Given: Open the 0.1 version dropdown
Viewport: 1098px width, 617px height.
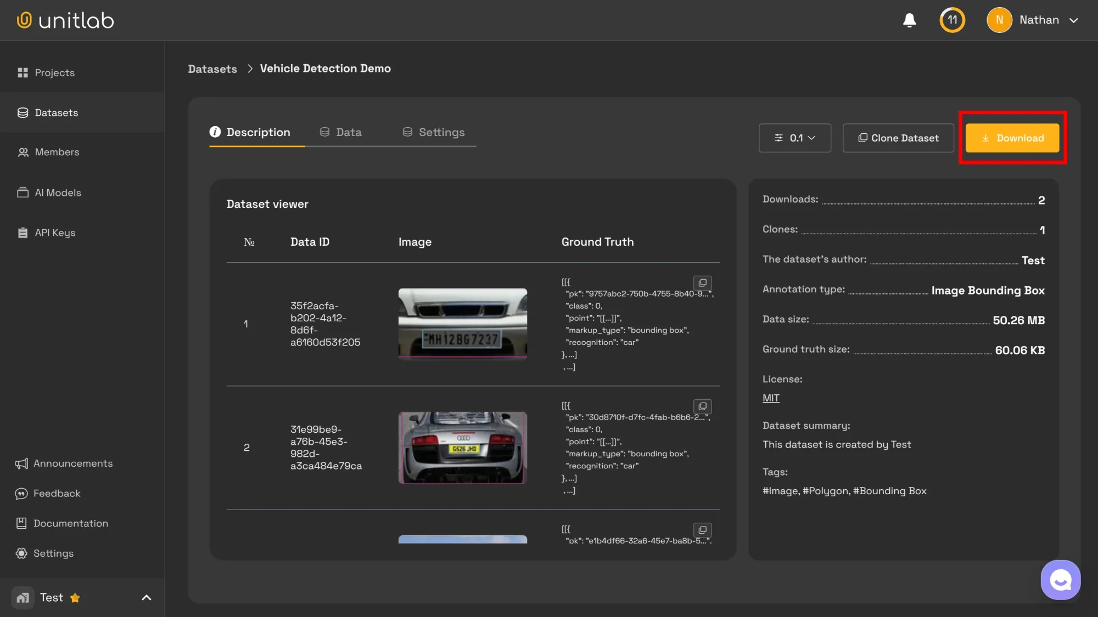Looking at the screenshot, I should (794, 138).
